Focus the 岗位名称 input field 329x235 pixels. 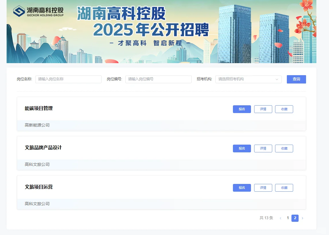point(68,79)
